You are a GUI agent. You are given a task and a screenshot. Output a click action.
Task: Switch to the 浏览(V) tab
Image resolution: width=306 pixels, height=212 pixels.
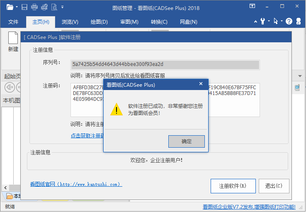click(70, 22)
